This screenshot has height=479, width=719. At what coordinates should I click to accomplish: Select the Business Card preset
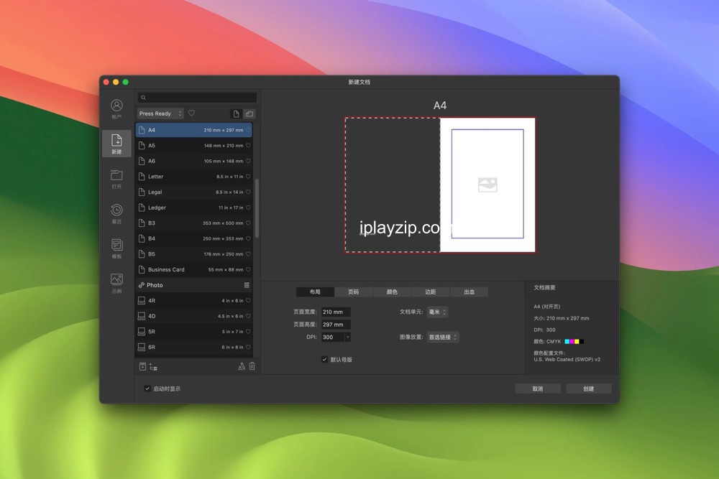pyautogui.click(x=194, y=270)
